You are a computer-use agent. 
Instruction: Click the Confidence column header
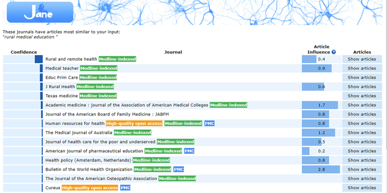(24, 52)
